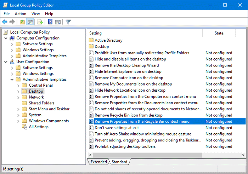Toggle the Show/Hide Action Pane icon
Image resolution: width=248 pixels, height=174 pixels.
[58, 22]
